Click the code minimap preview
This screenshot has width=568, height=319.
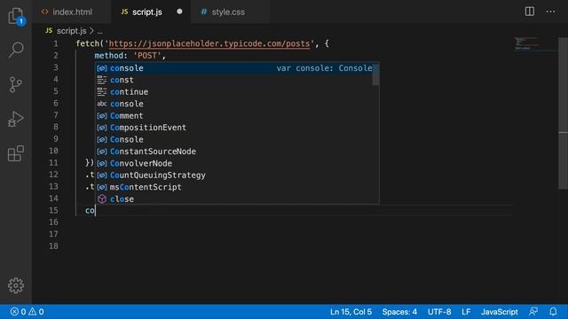527,43
